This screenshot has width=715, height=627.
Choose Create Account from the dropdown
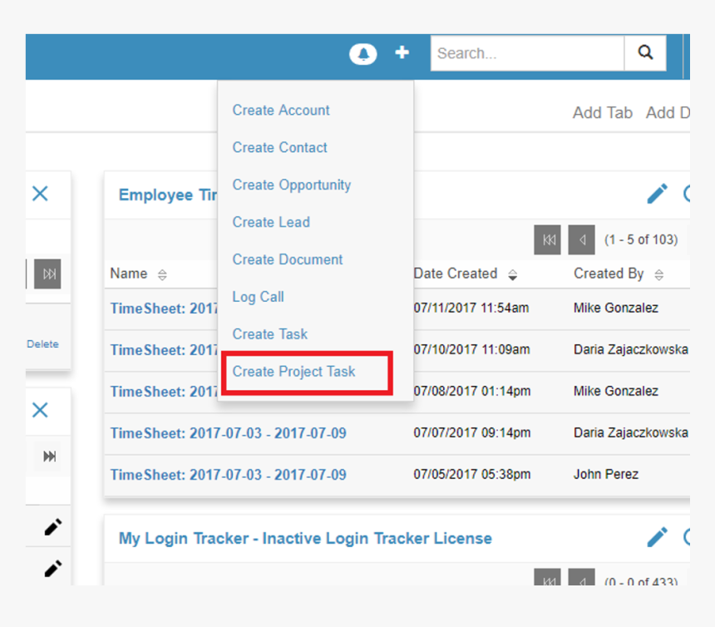281,111
